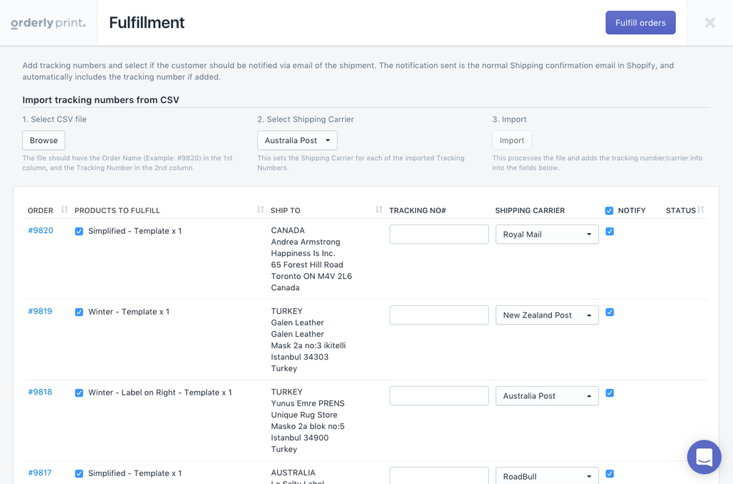Viewport: 733px width, 484px height.
Task: Disable notify checkbox for order #9819
Action: (x=610, y=312)
